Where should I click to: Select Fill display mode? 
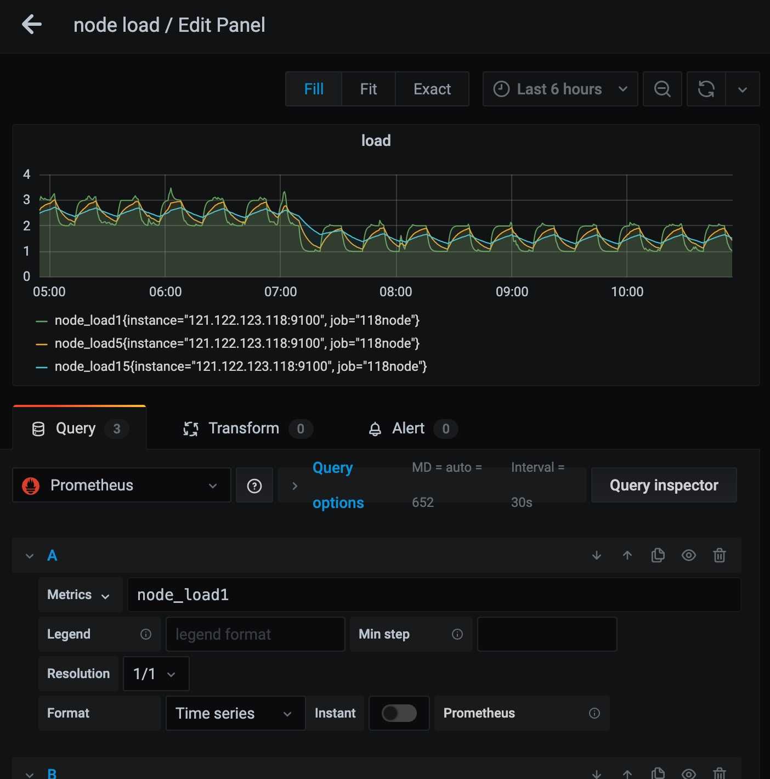(x=314, y=89)
